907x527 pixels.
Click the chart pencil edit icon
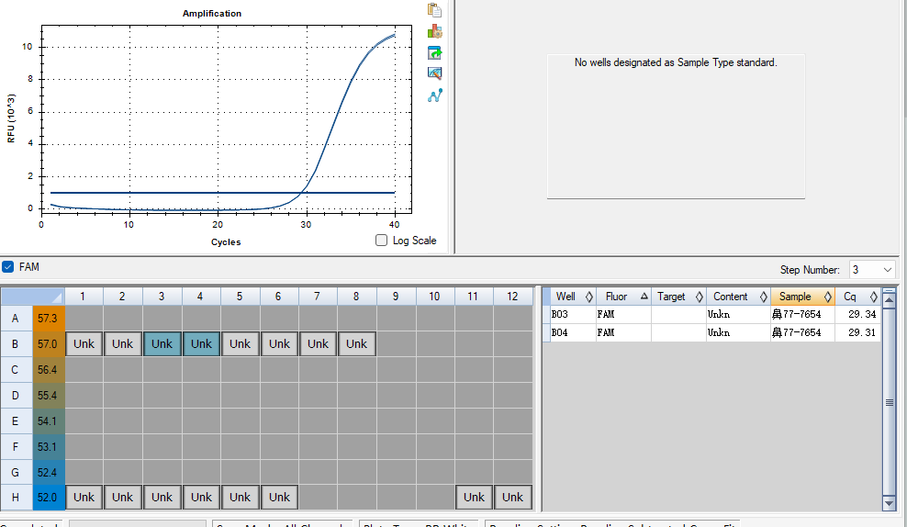tap(434, 73)
